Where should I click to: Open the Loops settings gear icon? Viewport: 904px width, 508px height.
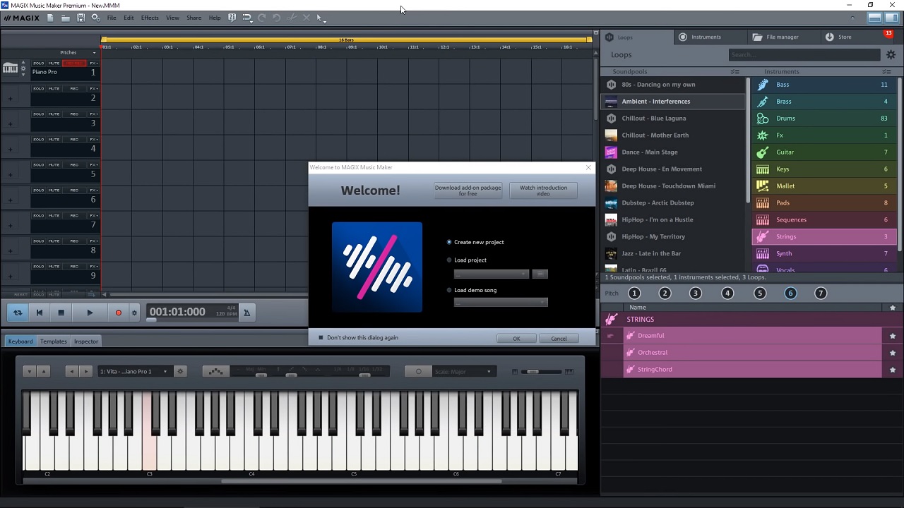tap(891, 55)
